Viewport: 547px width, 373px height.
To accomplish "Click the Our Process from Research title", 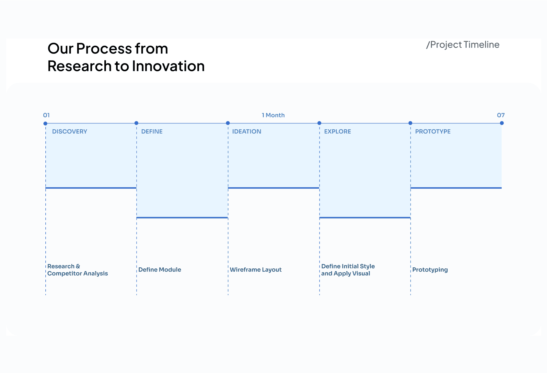I will click(x=126, y=57).
